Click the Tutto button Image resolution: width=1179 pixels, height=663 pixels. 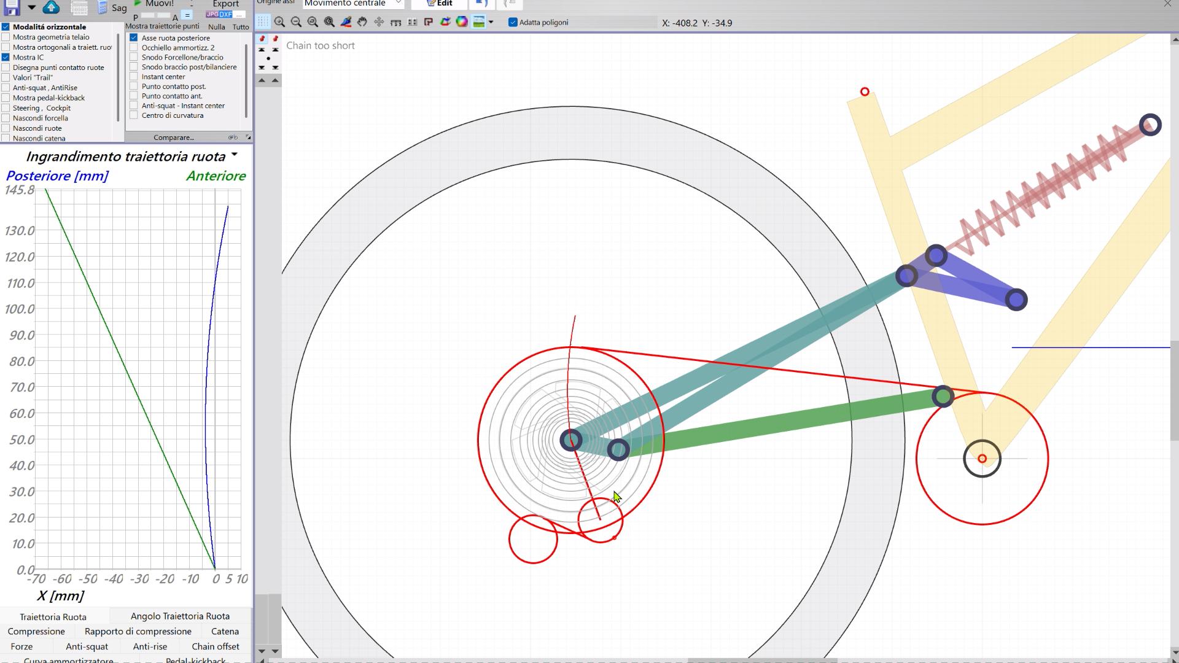(x=241, y=26)
